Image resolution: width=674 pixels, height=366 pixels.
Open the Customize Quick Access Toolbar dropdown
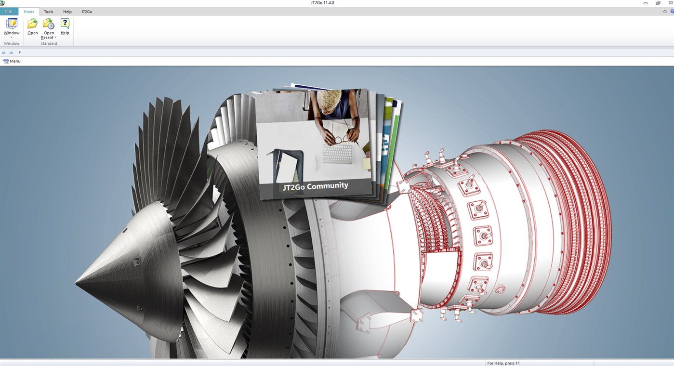pos(19,52)
